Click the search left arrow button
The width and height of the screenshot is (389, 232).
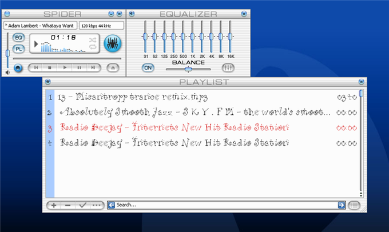point(112,205)
